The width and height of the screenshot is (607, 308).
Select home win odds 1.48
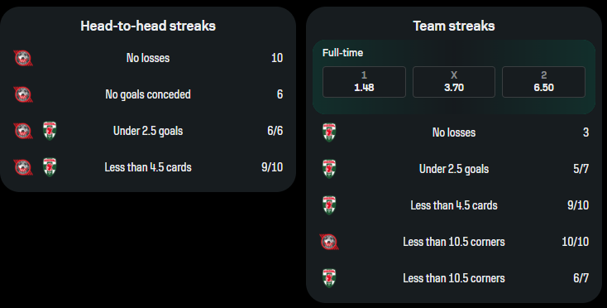(364, 82)
